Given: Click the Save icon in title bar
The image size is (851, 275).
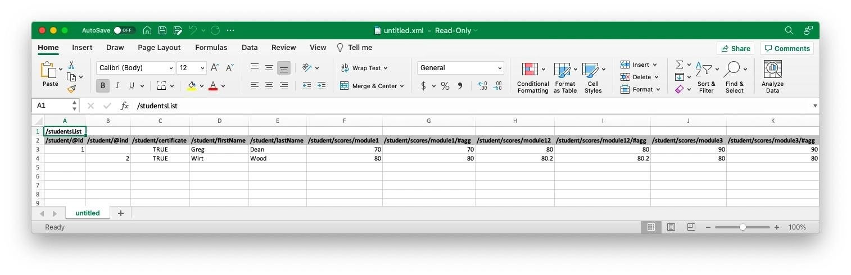Looking at the screenshot, I should pos(162,30).
